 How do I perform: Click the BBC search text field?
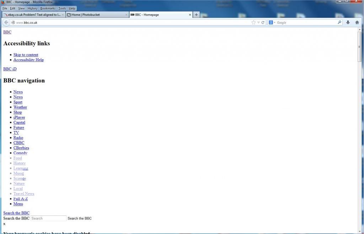click(x=48, y=218)
